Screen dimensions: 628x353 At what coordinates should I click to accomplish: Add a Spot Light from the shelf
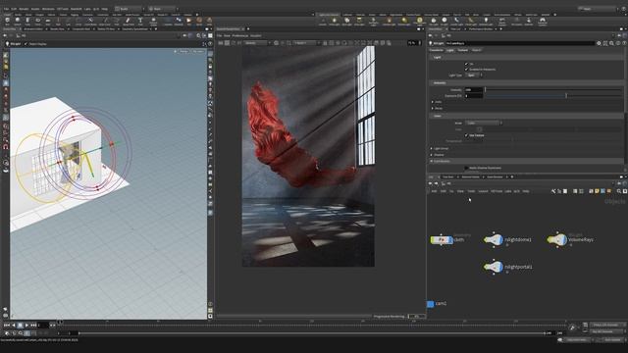346,21
